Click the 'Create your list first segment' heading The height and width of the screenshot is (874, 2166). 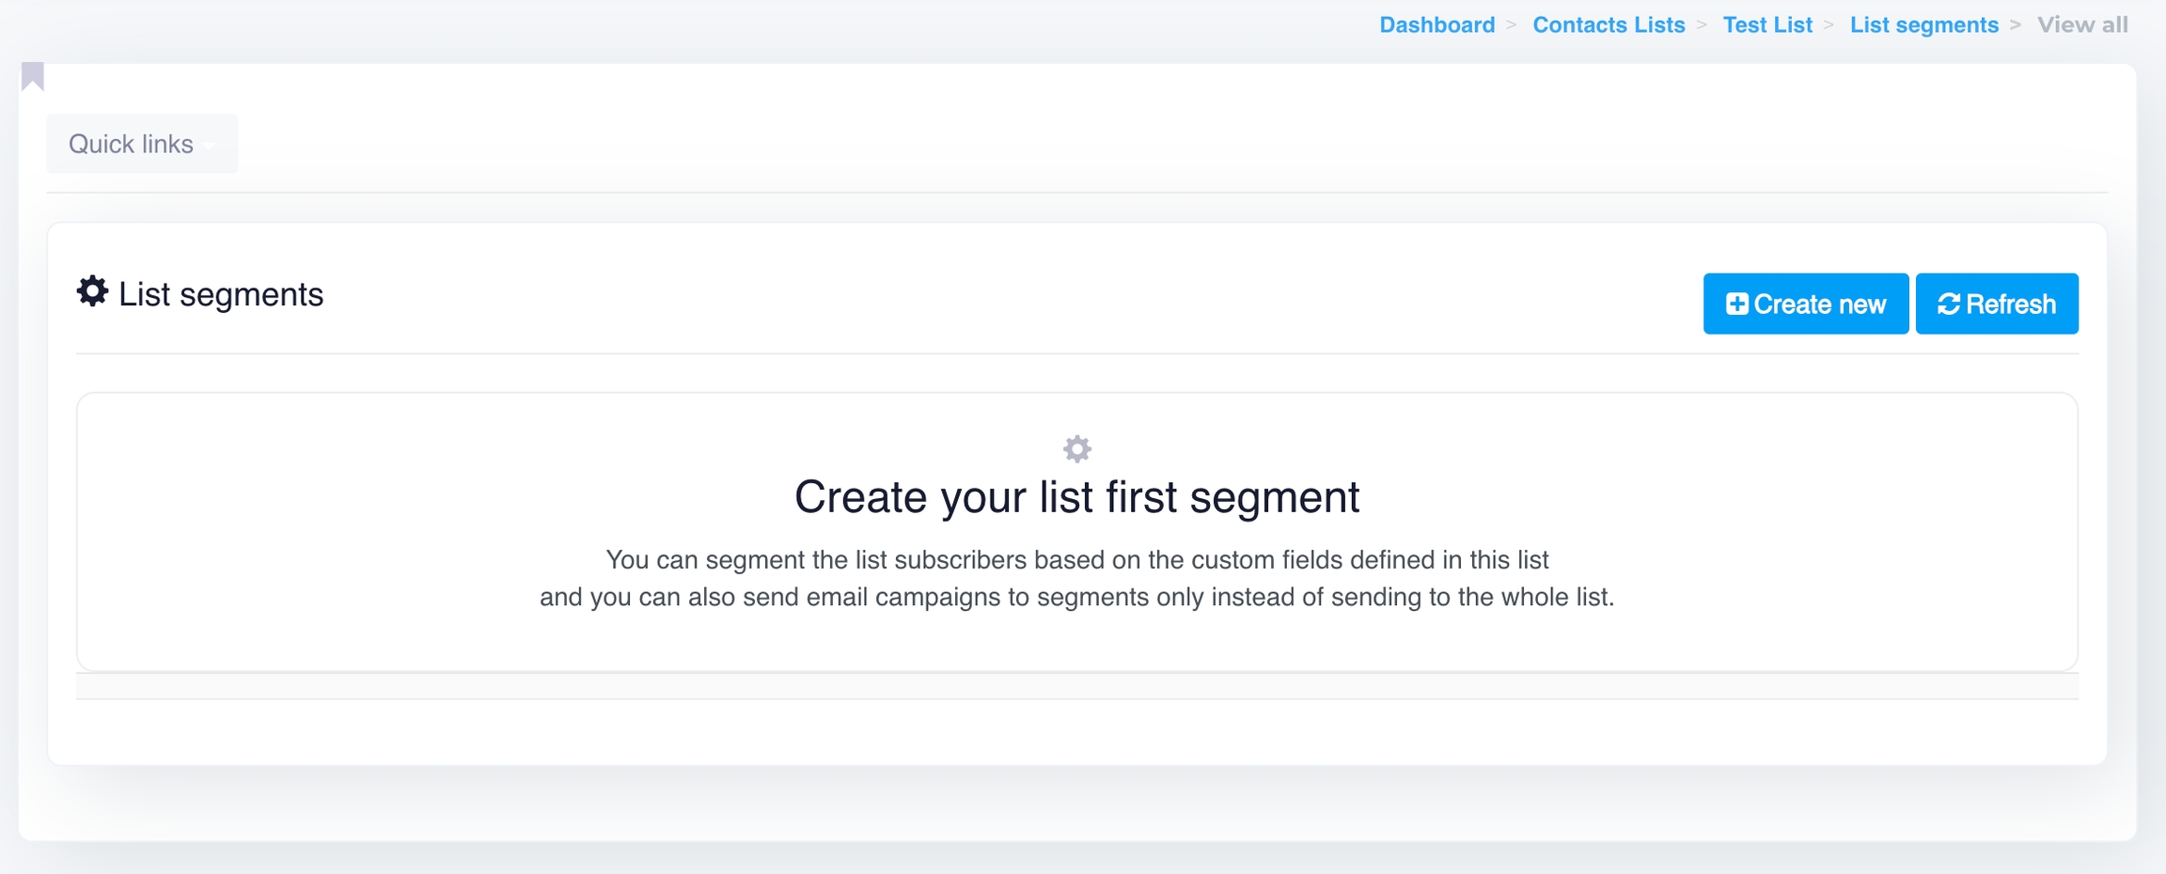click(1076, 497)
